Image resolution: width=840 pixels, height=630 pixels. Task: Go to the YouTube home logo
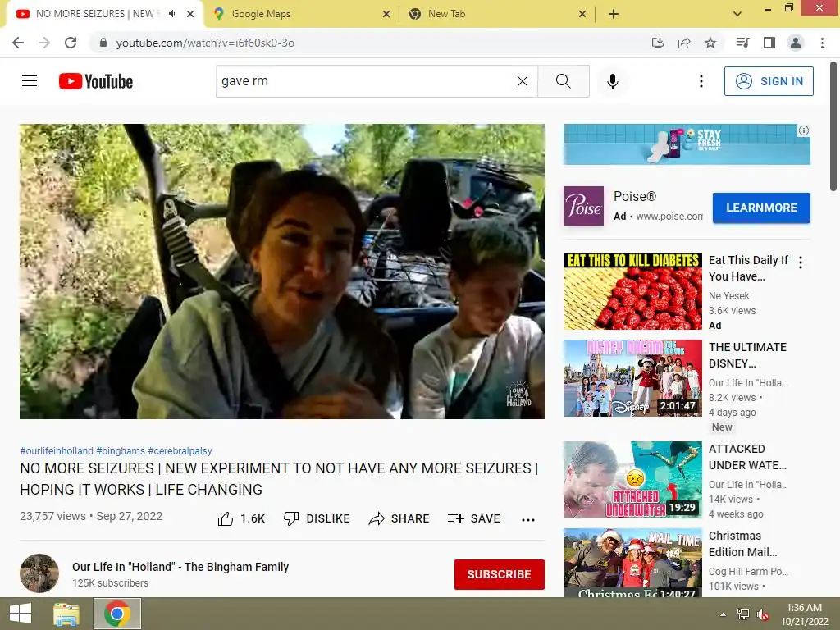click(96, 81)
